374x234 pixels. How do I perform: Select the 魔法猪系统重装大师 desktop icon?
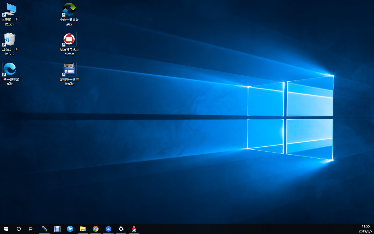[69, 44]
